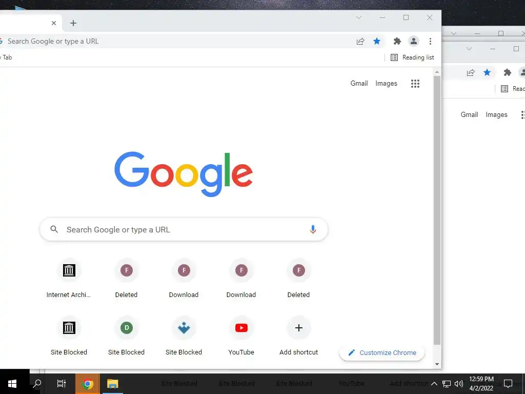
Task: Open Gmail link in front window
Action: [x=359, y=84]
